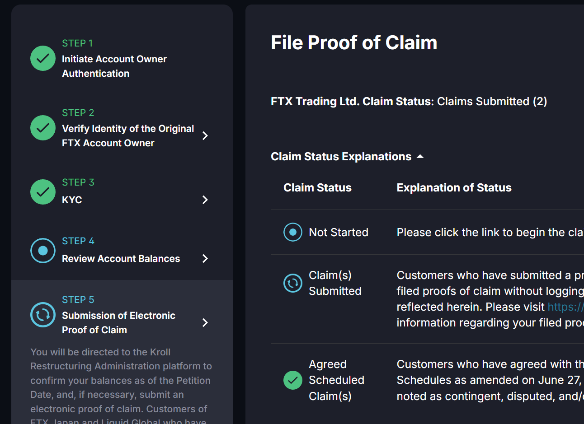
Task: Open Step 5 Submission of Proof chevron
Action: coord(205,322)
